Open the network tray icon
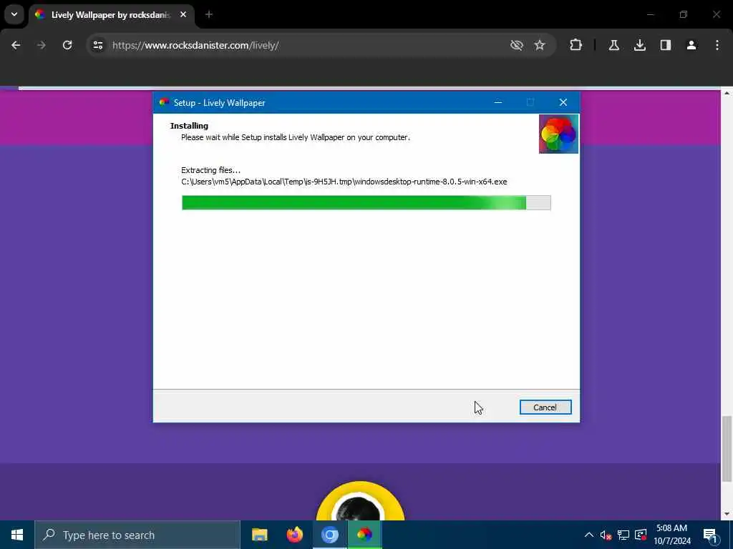 coord(623,535)
